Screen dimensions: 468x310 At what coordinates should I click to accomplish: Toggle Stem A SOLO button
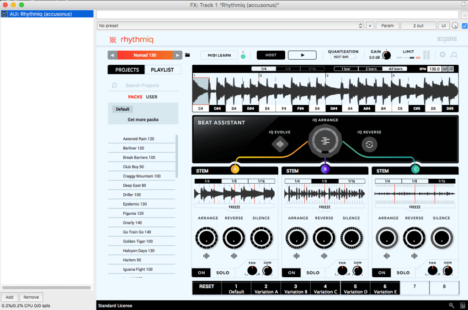tap(223, 273)
